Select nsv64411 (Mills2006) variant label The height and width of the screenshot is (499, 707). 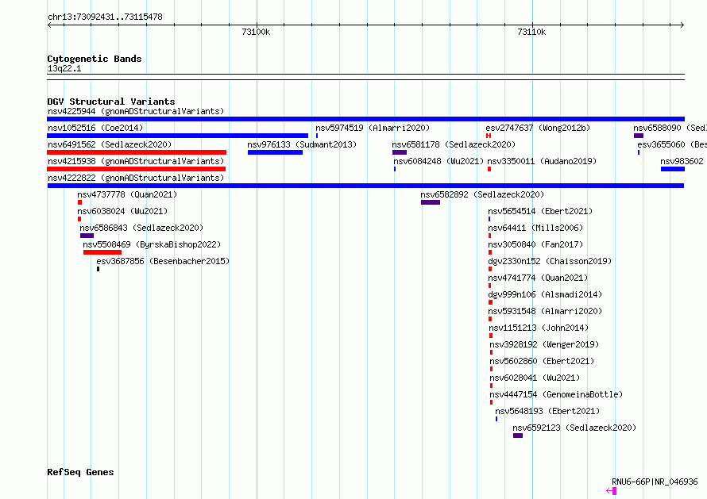pos(535,228)
